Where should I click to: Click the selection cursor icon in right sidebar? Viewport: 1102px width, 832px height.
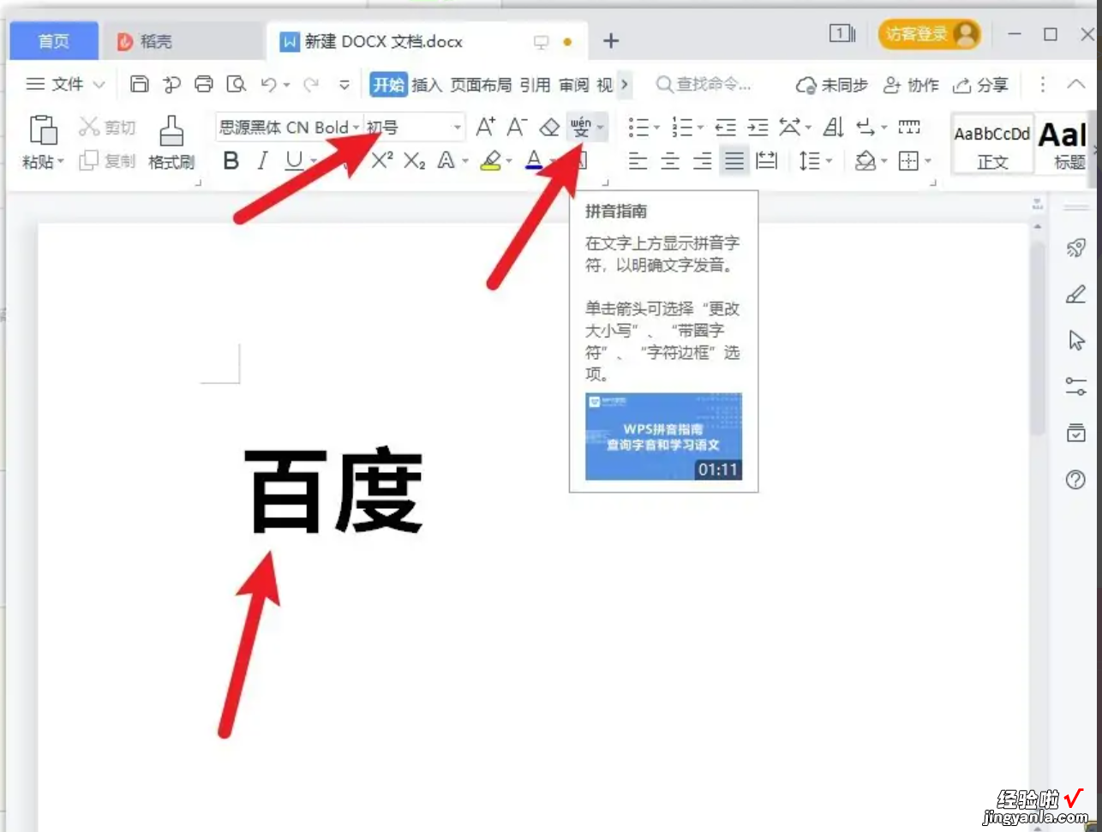[1076, 340]
